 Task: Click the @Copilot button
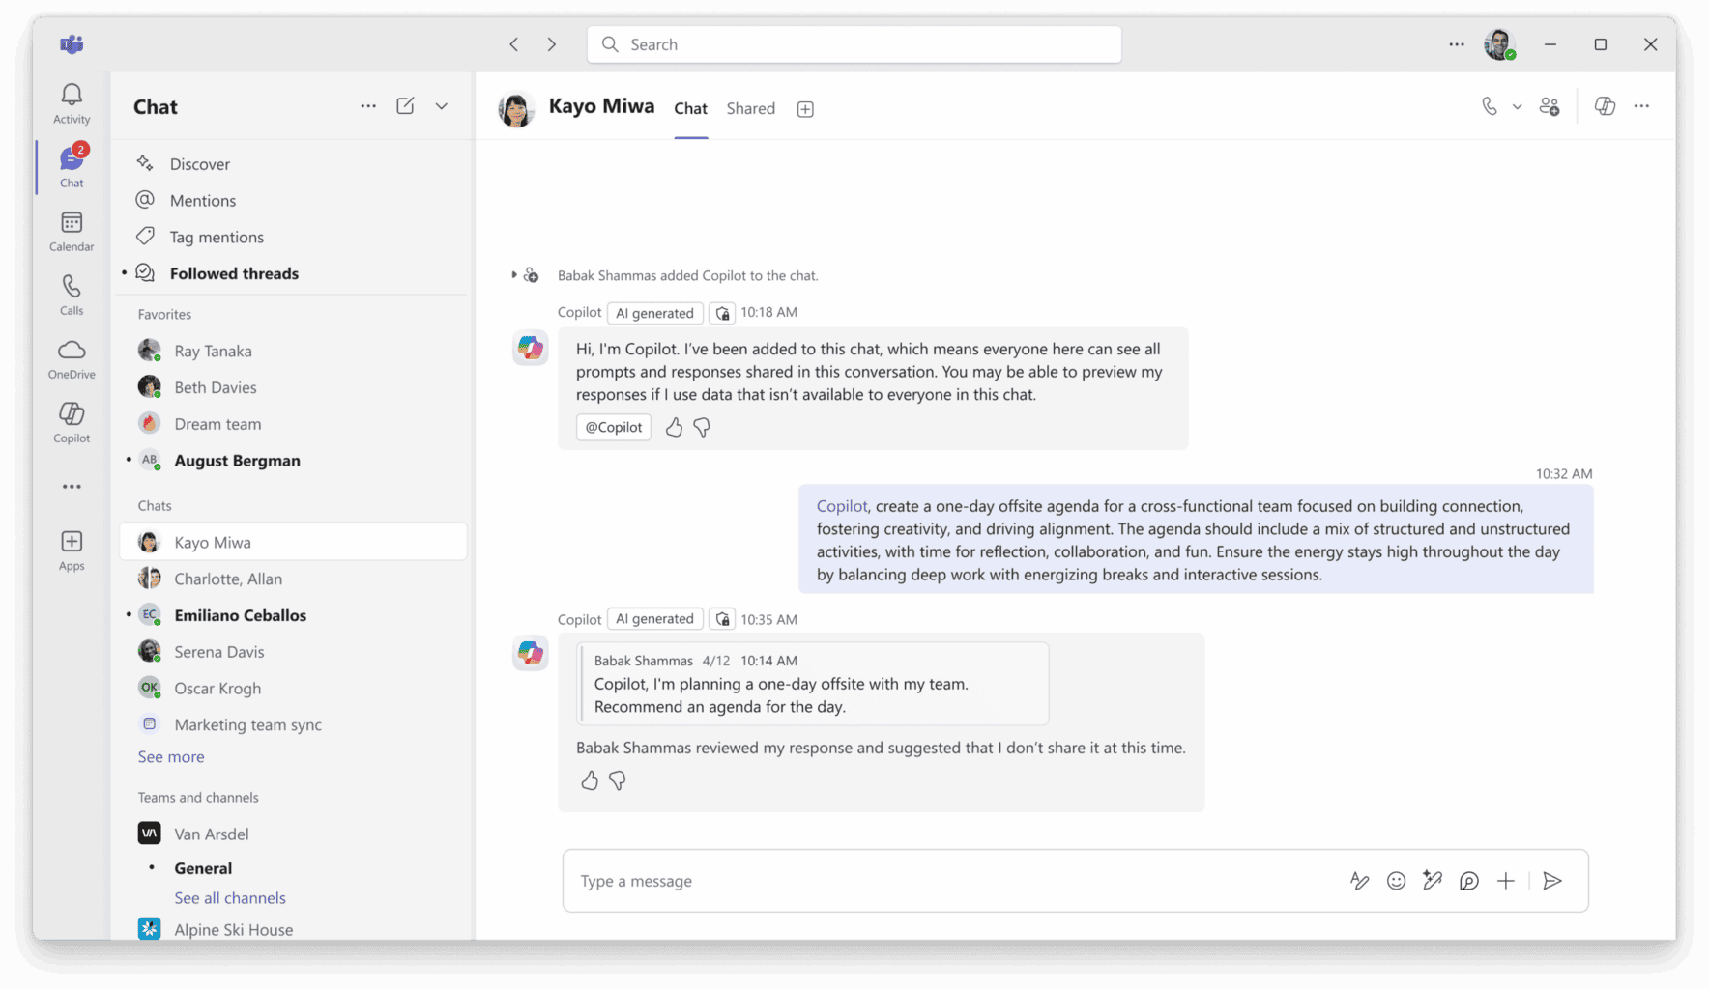(x=614, y=427)
